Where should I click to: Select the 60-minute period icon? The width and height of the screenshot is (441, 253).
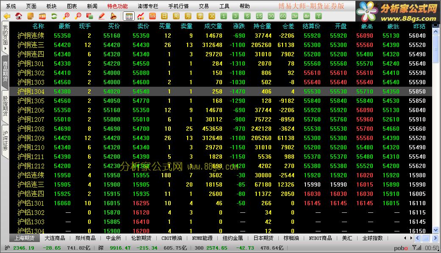[x=283, y=16]
